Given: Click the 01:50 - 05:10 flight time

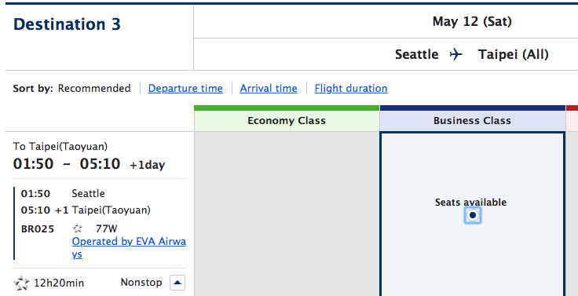Looking at the screenshot, I should (67, 163).
